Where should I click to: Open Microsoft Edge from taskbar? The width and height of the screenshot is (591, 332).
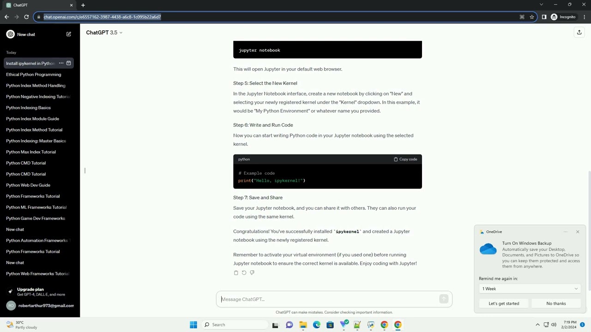(316, 325)
